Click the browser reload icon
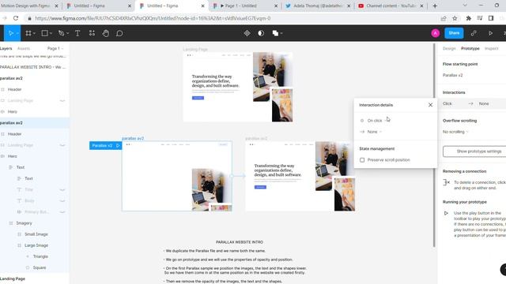 16,18
